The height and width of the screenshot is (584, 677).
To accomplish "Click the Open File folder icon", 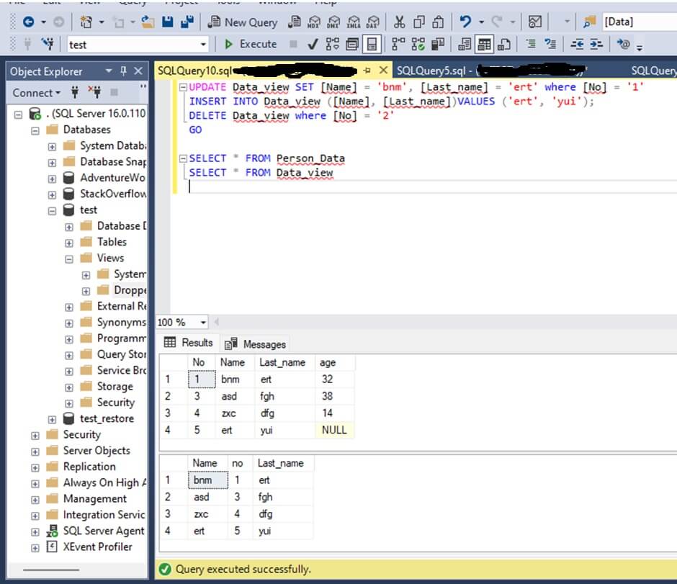I will pos(148,22).
